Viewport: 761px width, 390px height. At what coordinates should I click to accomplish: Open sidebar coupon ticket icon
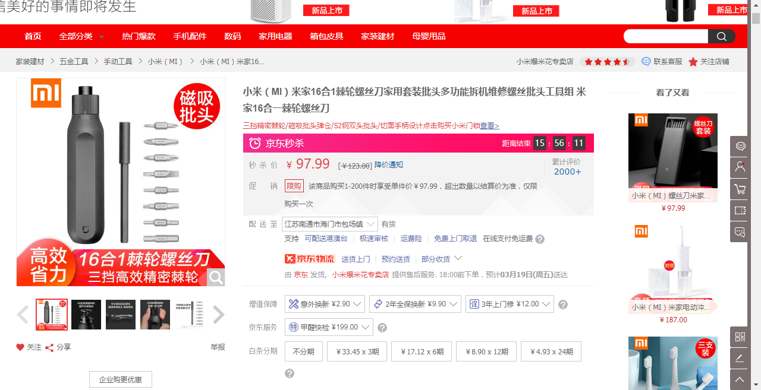(x=740, y=211)
